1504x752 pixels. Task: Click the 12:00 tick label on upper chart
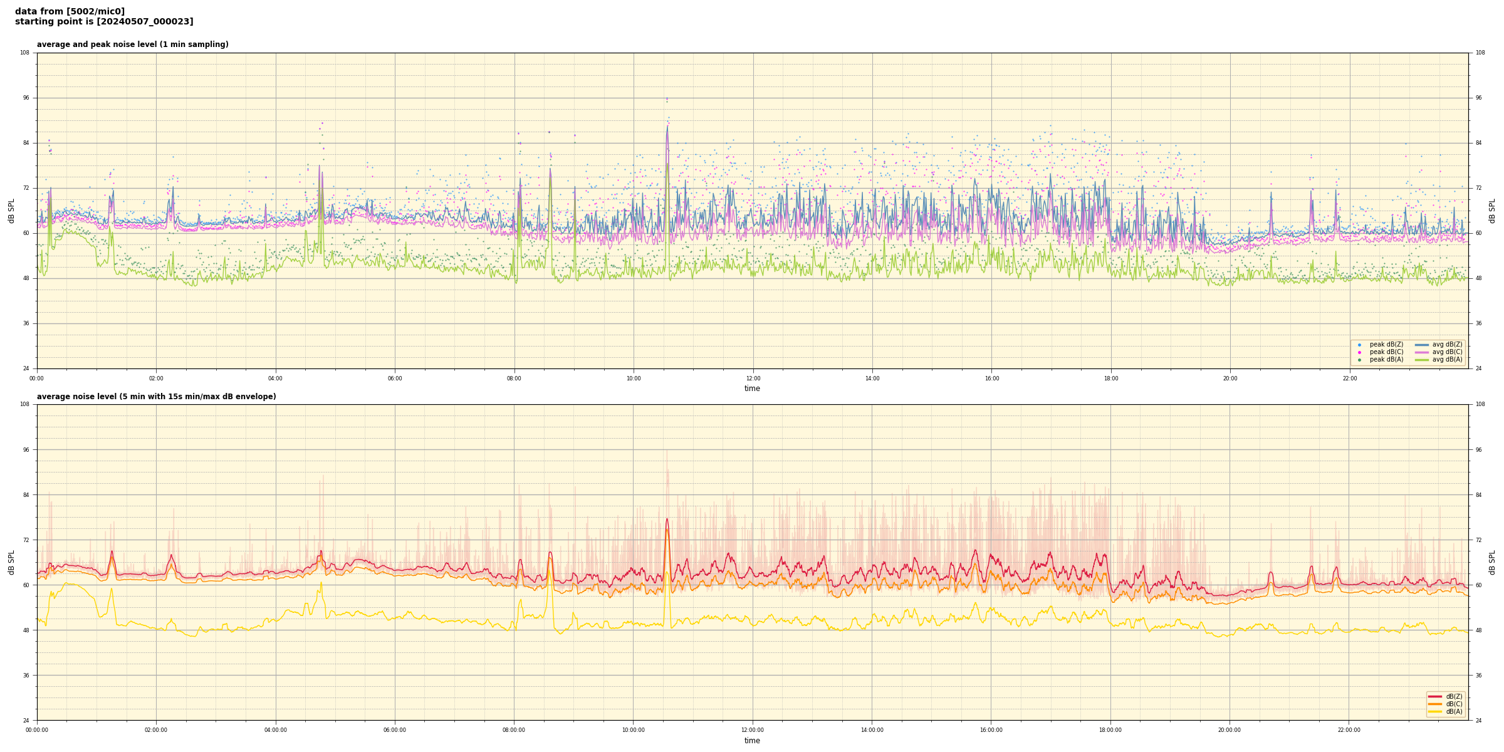click(x=753, y=379)
